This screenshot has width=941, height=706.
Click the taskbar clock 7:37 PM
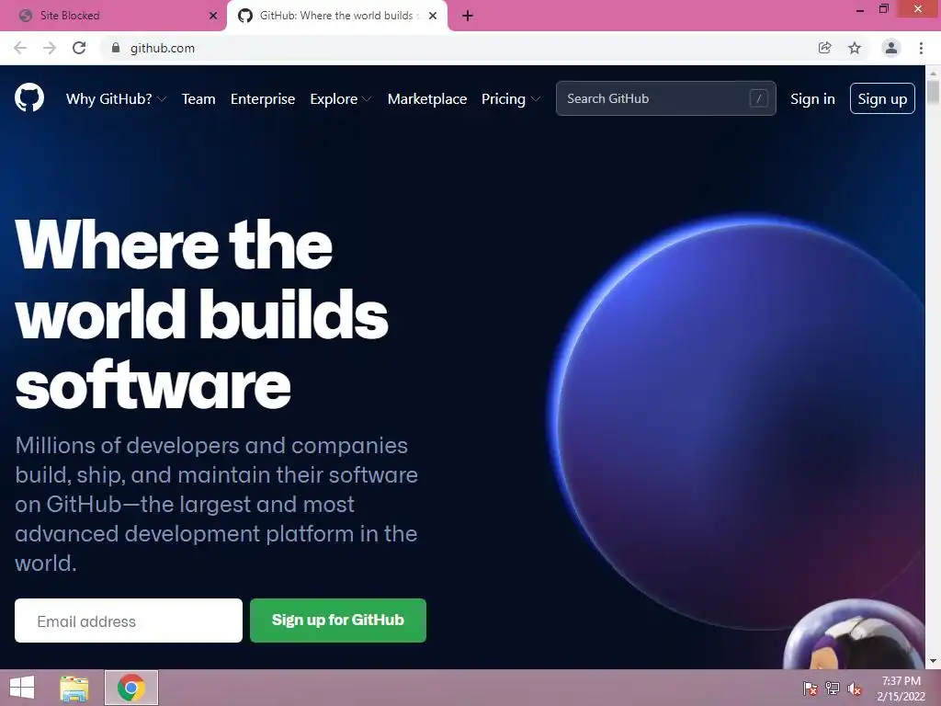pos(901,688)
